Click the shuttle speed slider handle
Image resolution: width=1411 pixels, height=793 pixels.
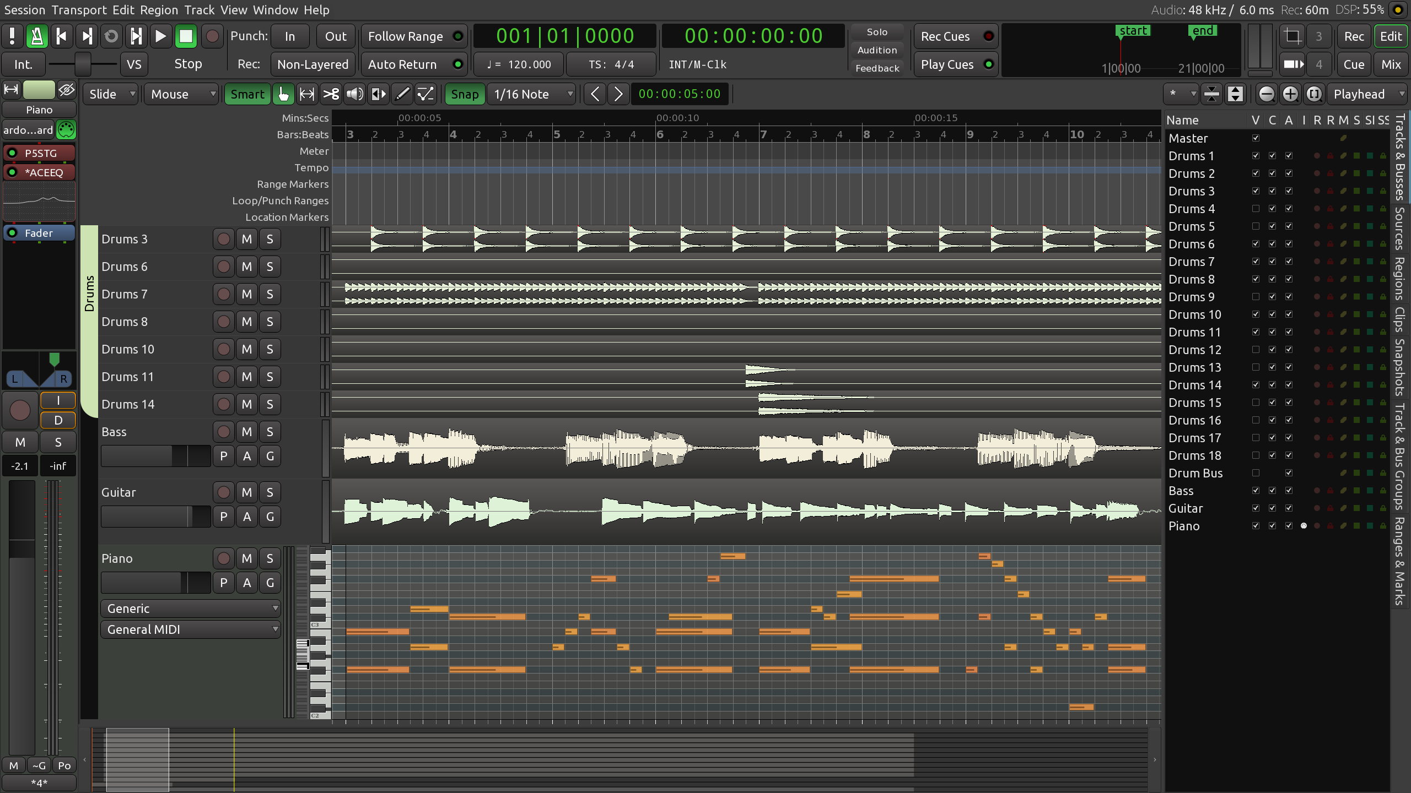pyautogui.click(x=83, y=64)
